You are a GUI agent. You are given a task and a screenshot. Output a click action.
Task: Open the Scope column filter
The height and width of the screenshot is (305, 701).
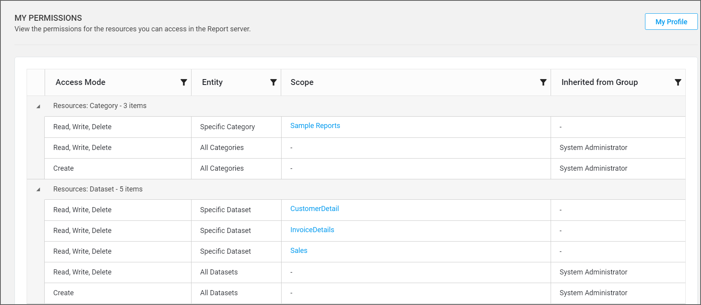click(x=543, y=82)
